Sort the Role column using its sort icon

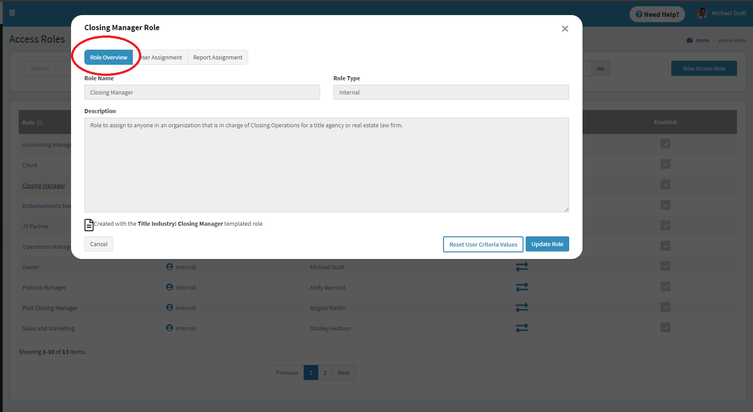point(39,122)
